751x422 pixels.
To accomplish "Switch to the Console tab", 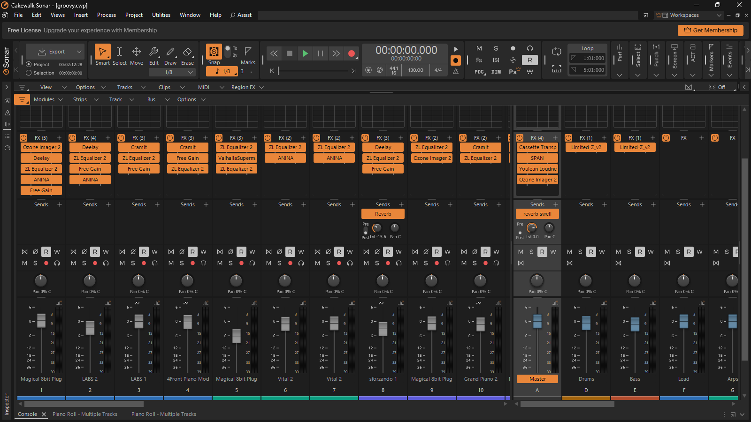I will point(27,414).
